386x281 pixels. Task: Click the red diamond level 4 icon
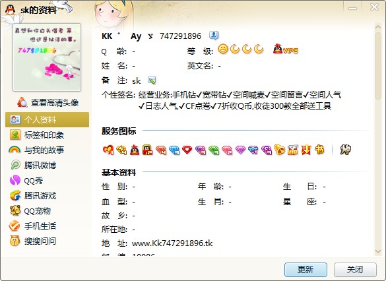(x=161, y=150)
